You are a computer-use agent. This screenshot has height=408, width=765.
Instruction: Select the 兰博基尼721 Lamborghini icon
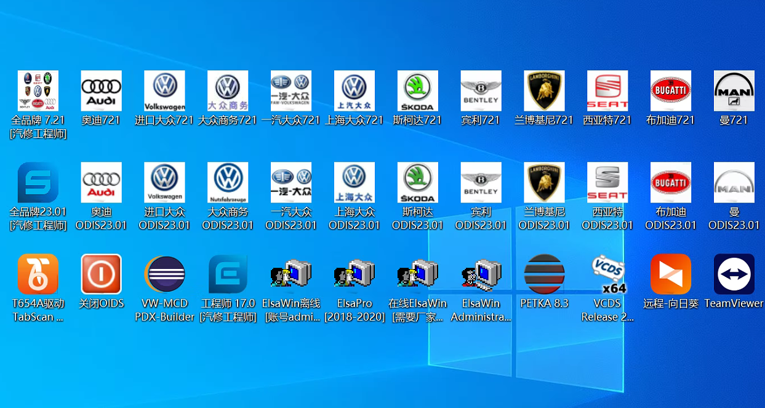[544, 91]
